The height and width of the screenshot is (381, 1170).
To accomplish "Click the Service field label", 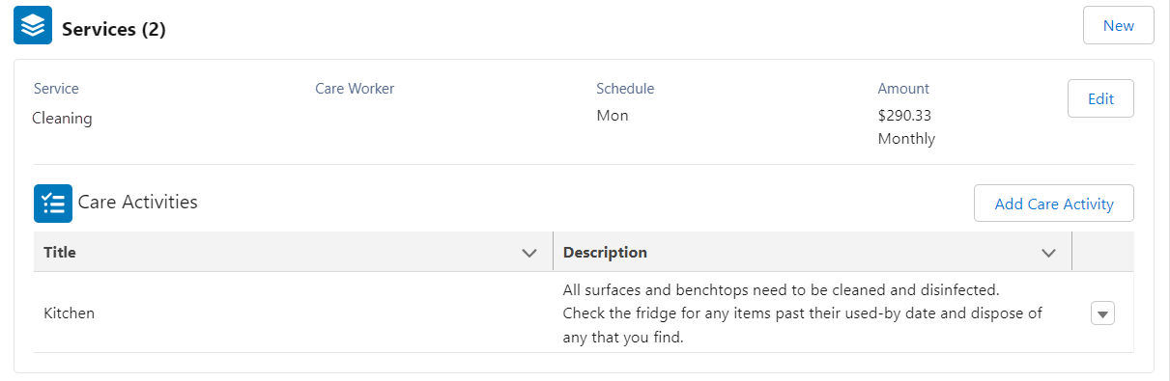I will (56, 89).
